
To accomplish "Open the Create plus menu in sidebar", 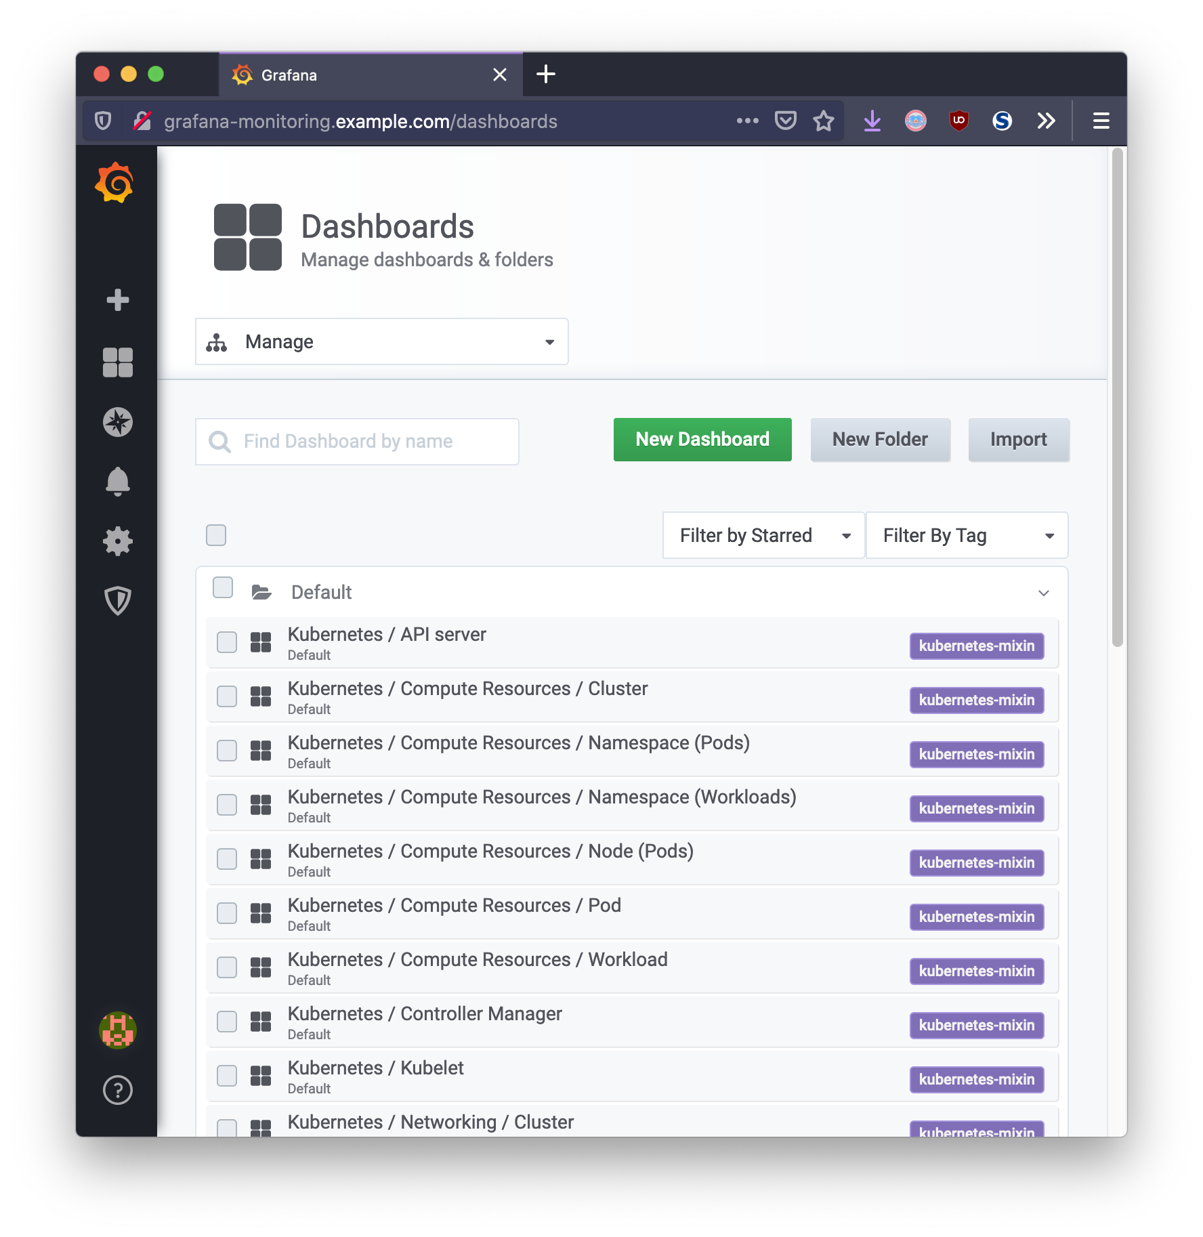I will (x=118, y=300).
